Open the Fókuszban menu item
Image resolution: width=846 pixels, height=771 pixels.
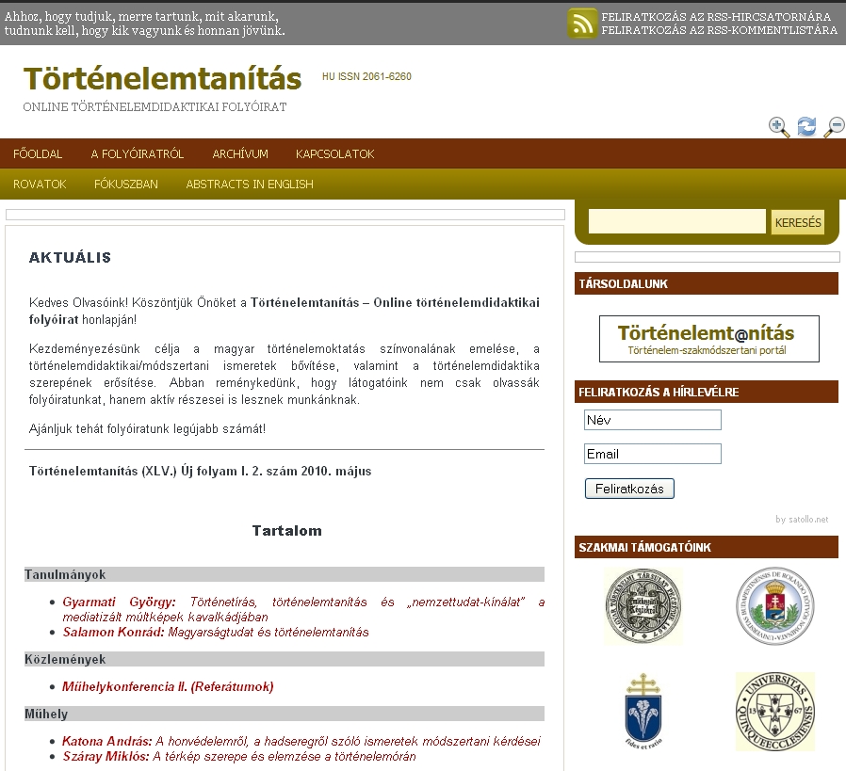[x=126, y=185]
